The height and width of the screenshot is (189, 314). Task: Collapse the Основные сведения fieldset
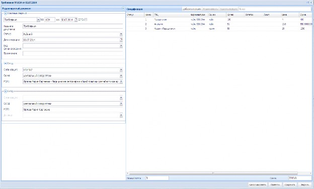tap(6, 13)
